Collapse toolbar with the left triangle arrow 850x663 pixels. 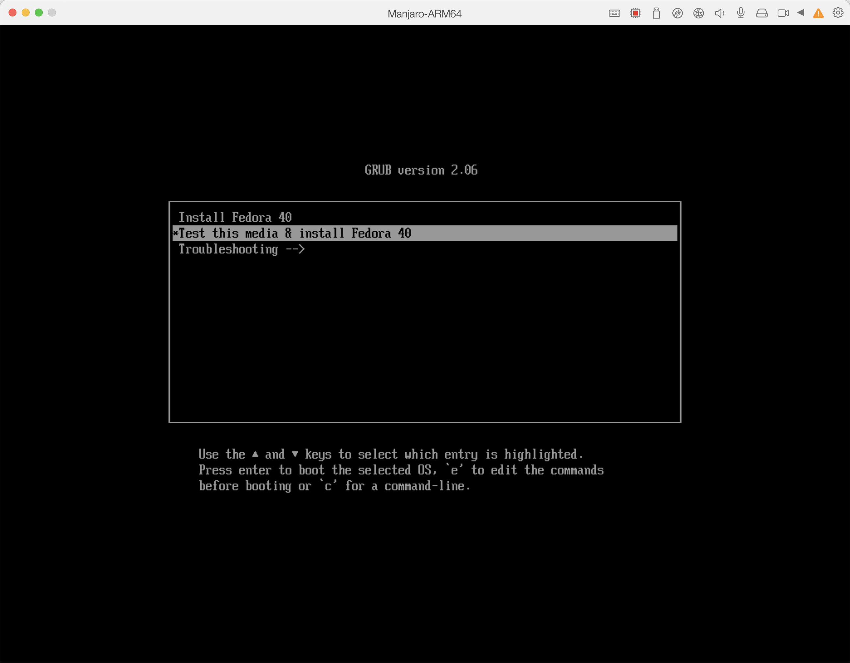[x=801, y=13]
